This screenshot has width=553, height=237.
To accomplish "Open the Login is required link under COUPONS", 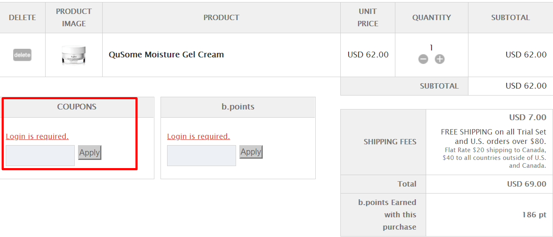I will point(37,136).
